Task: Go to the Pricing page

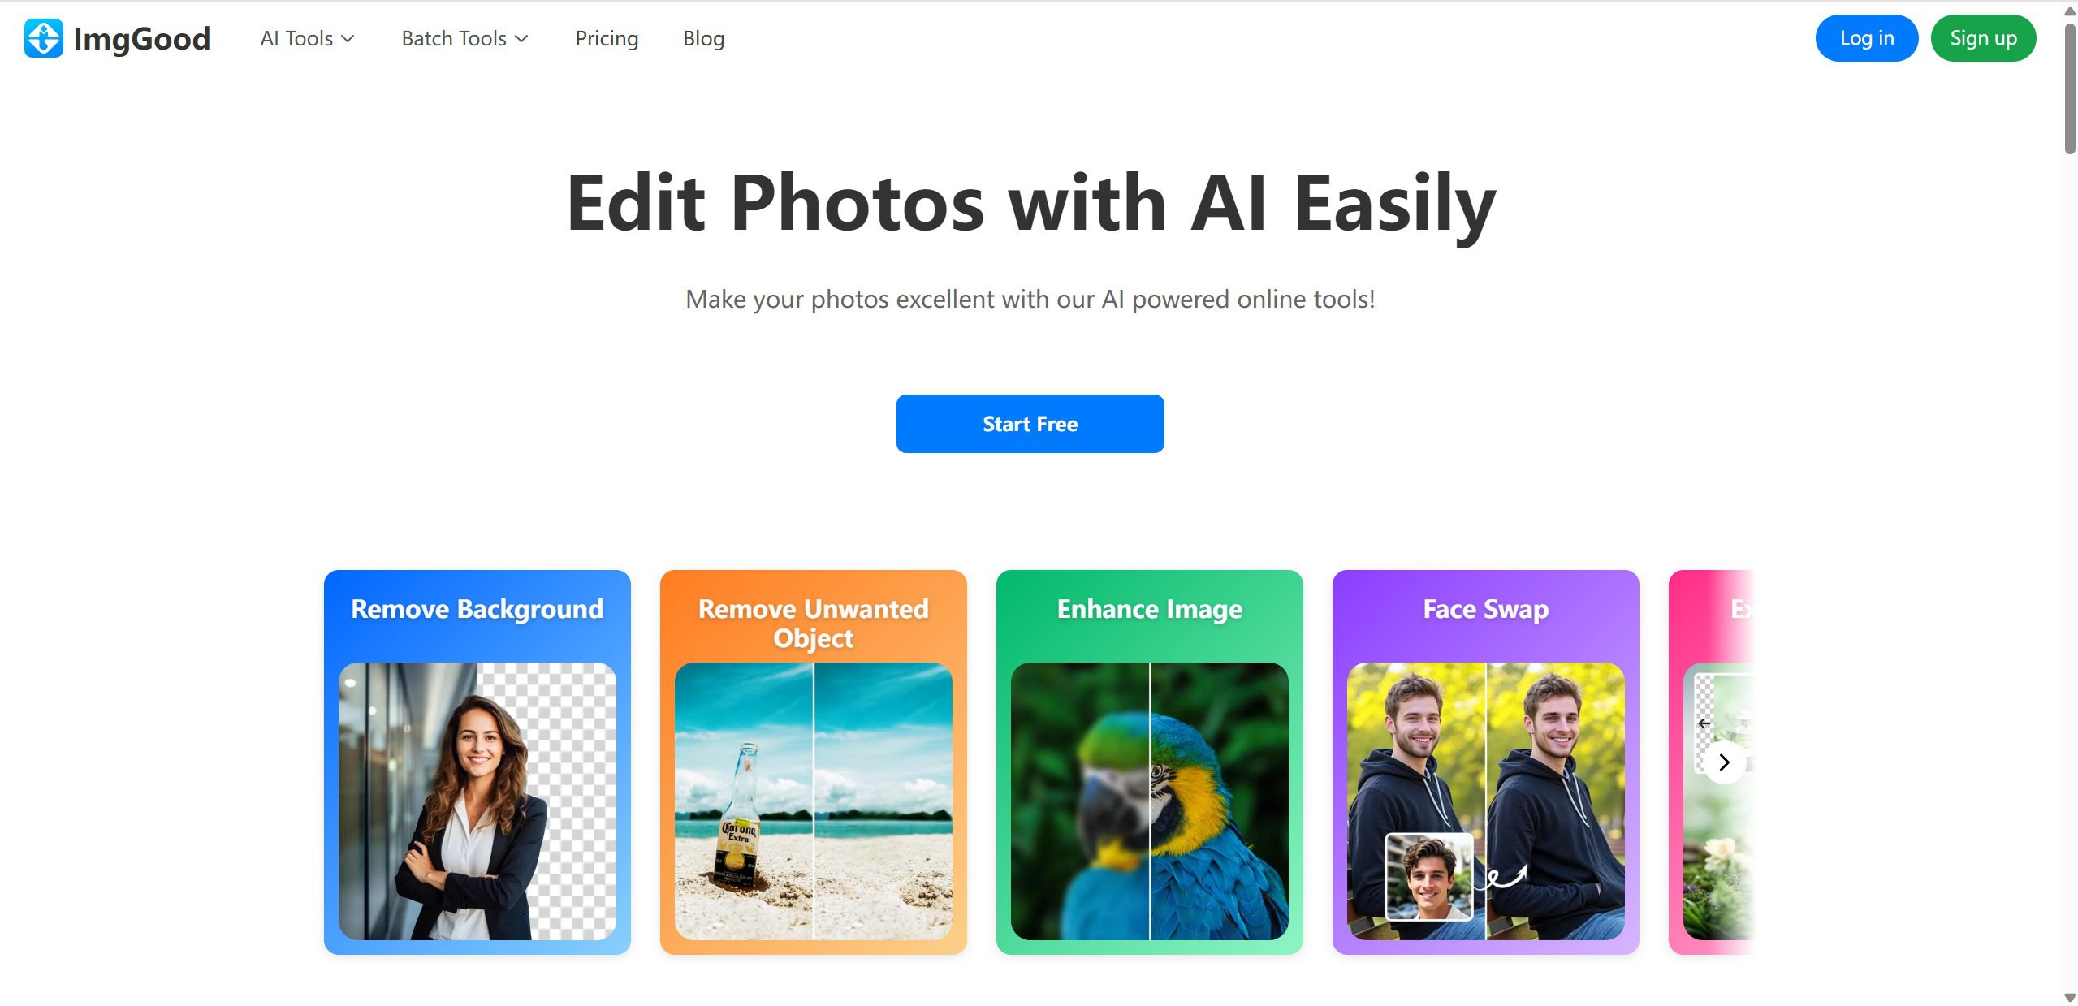Action: click(x=607, y=38)
